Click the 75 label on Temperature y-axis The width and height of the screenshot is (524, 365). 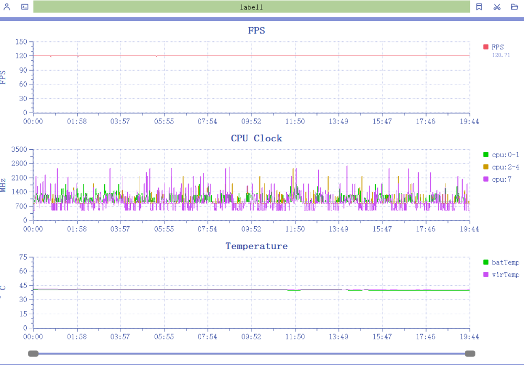pos(23,257)
